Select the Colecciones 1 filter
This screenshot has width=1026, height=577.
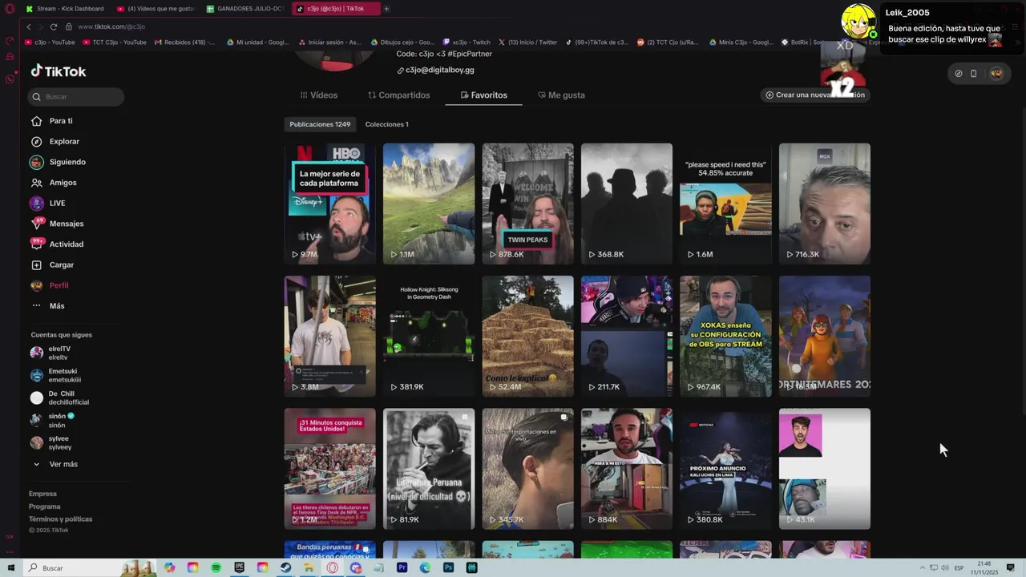click(386, 124)
